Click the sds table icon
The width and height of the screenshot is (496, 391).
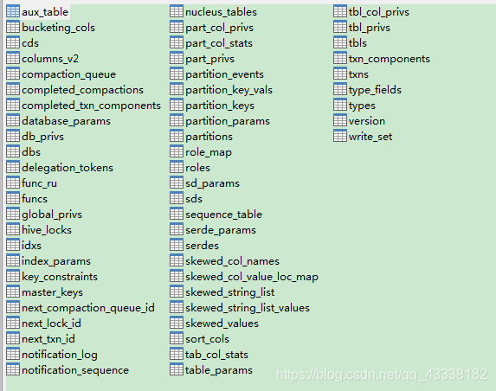(177, 198)
